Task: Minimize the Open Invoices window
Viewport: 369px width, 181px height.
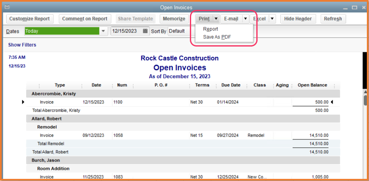Action: 345,8
